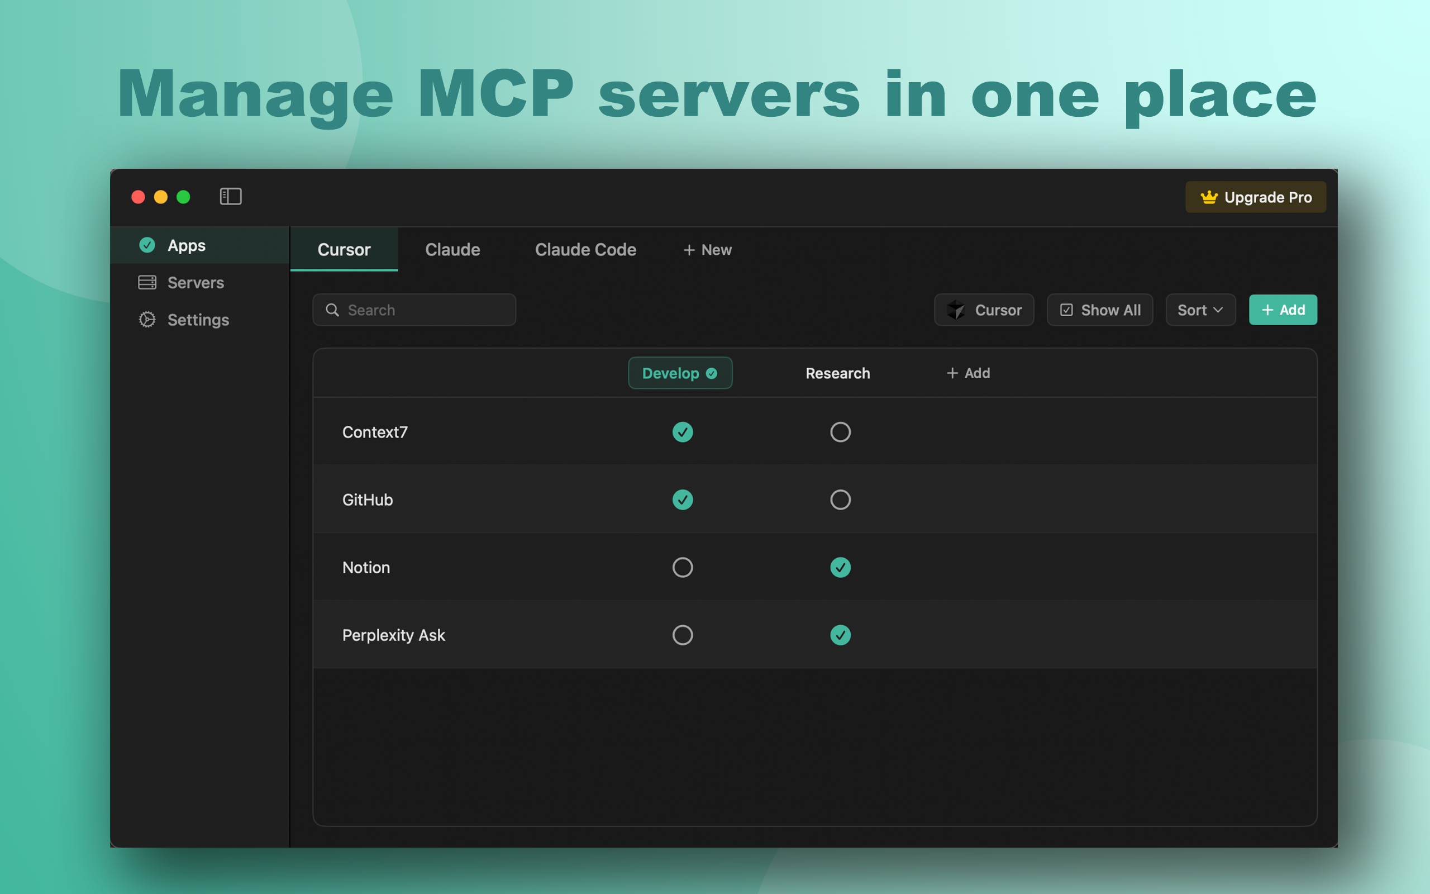
Task: Open the Servers sidebar section
Action: click(200, 283)
